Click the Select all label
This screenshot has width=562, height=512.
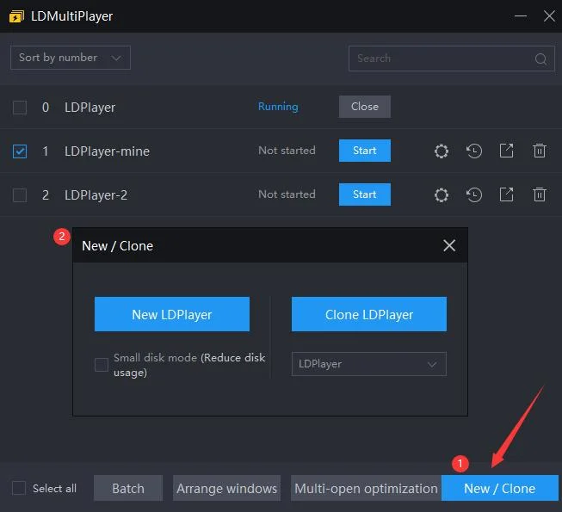click(54, 488)
